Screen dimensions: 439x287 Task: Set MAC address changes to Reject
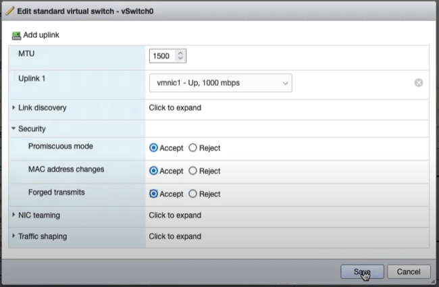click(192, 171)
